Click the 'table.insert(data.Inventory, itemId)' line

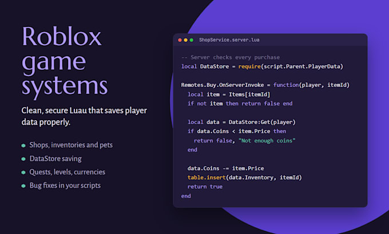click(245, 177)
